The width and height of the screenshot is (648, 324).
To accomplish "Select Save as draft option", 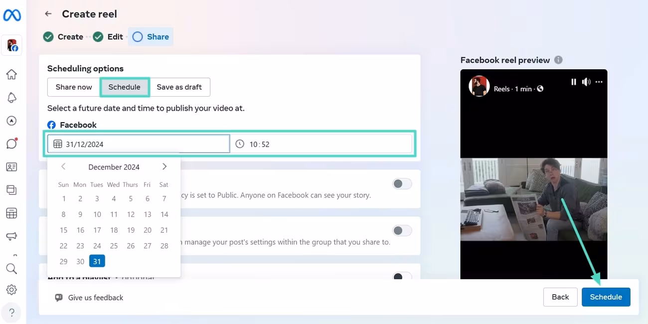I will tap(179, 87).
